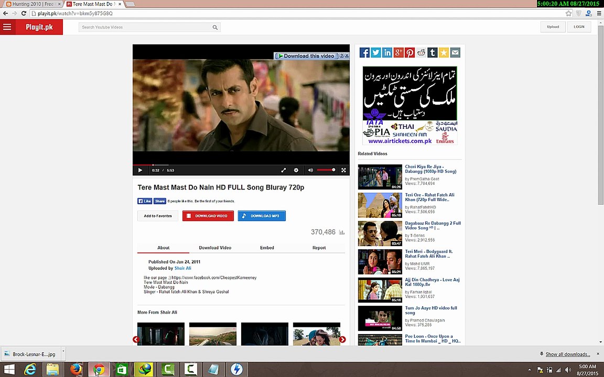The width and height of the screenshot is (604, 377).
Task: Share on Pinterest icon
Action: [410, 53]
